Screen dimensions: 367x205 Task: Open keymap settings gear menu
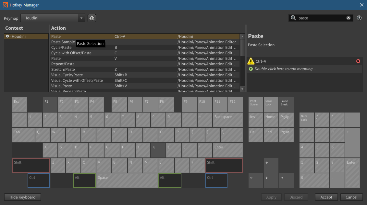92,18
